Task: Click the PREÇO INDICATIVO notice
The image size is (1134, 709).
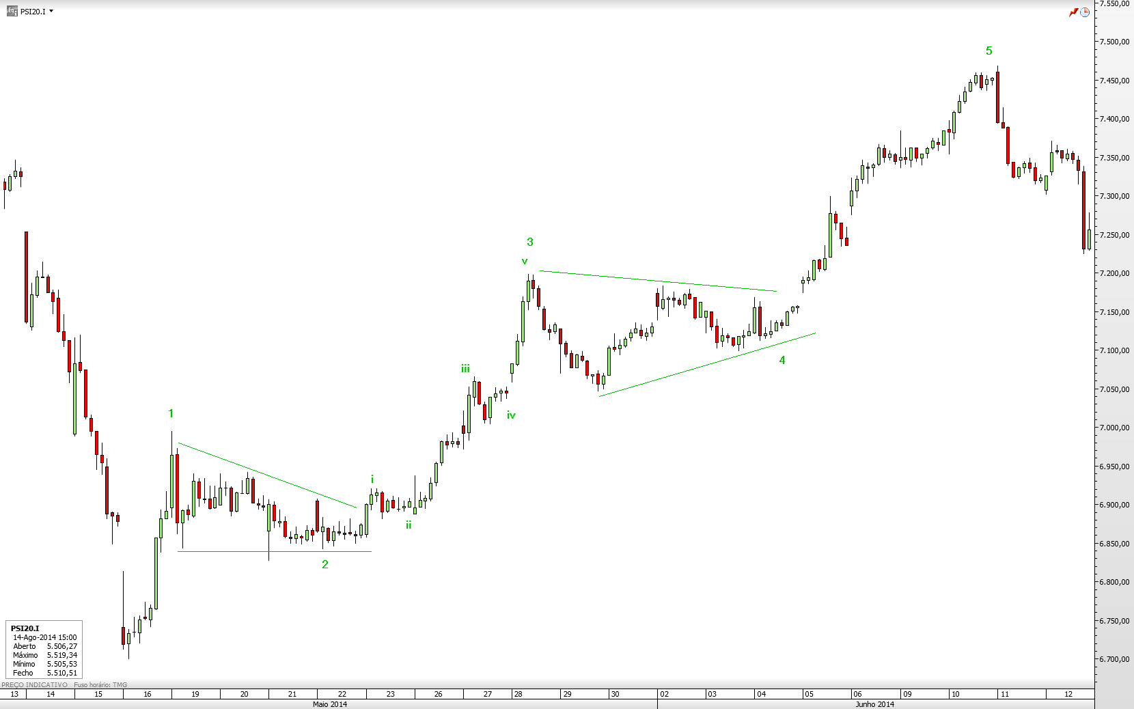Action: [35, 684]
